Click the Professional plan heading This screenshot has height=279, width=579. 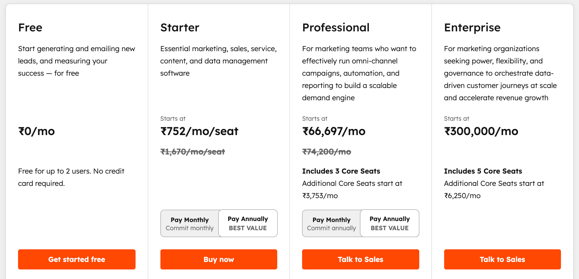click(x=335, y=28)
